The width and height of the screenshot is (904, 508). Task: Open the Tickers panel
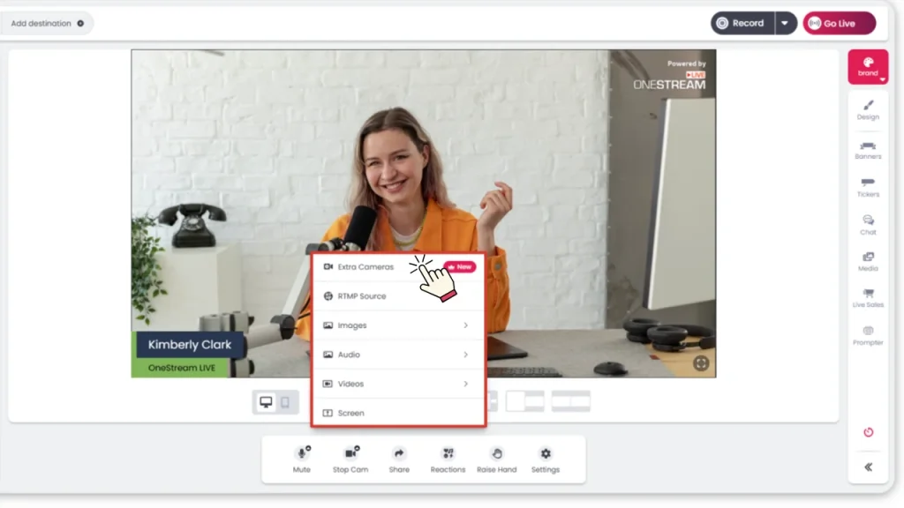pos(867,186)
